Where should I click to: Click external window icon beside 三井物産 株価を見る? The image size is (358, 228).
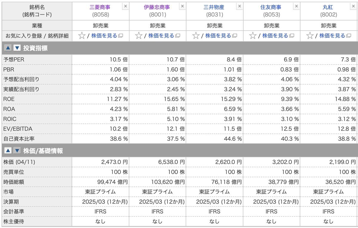pyautogui.click(x=234, y=36)
